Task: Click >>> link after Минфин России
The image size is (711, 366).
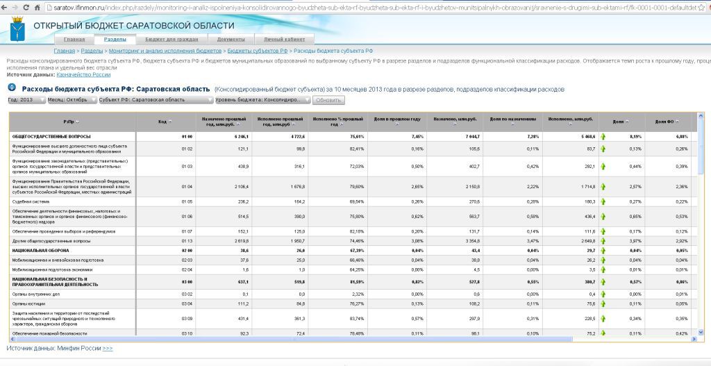Action: (x=108, y=348)
